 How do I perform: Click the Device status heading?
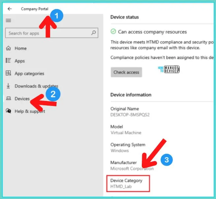click(x=125, y=17)
